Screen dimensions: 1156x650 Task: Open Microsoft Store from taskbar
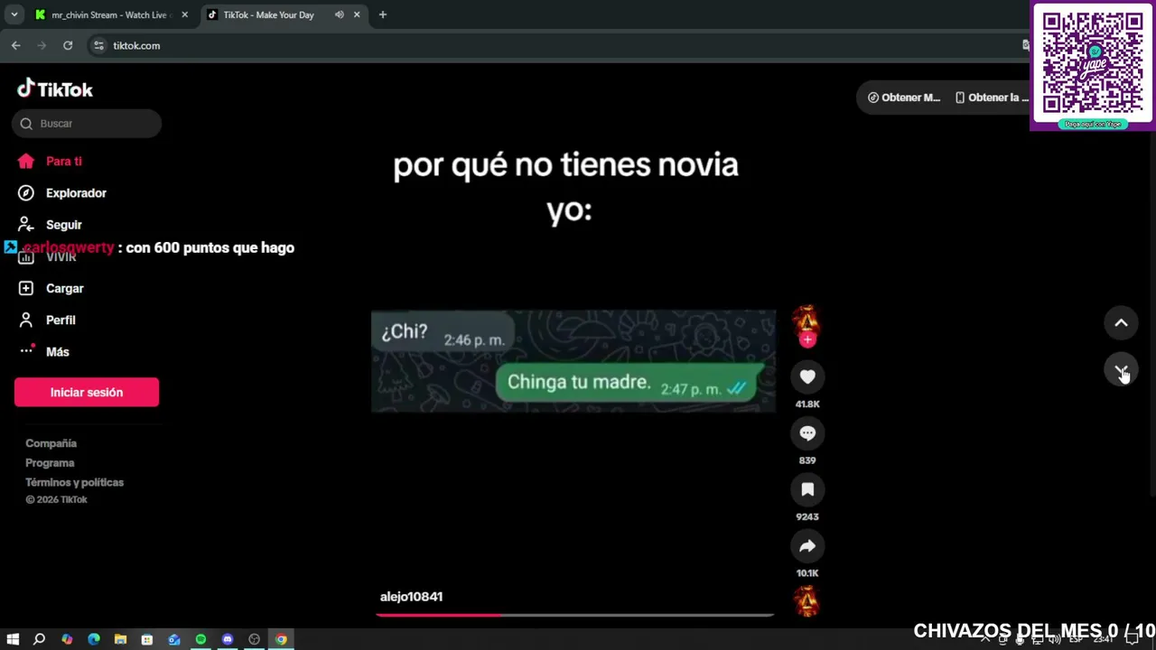point(147,639)
